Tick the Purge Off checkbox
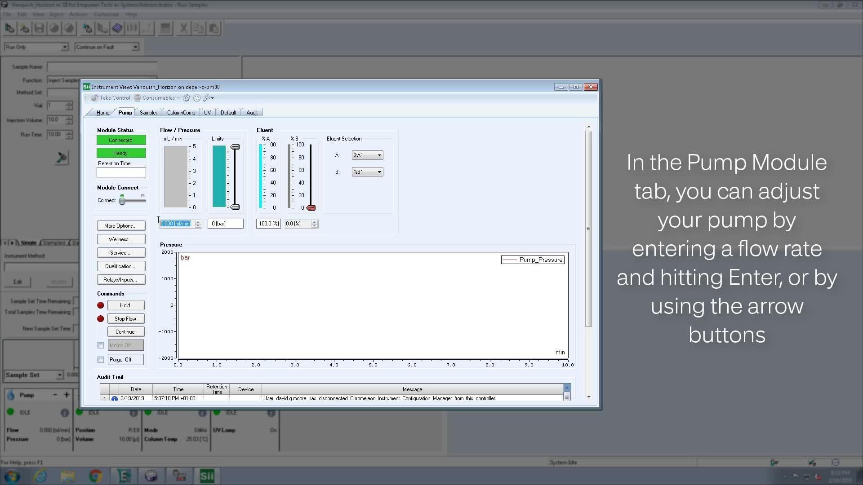863x485 pixels. coord(101,360)
